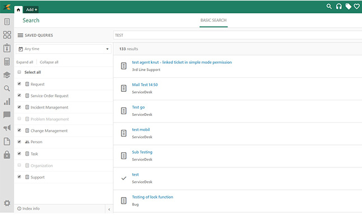Viewport: 362px width, 215px height.
Task: Open the Mail Test 14:50 result
Action: click(x=145, y=85)
